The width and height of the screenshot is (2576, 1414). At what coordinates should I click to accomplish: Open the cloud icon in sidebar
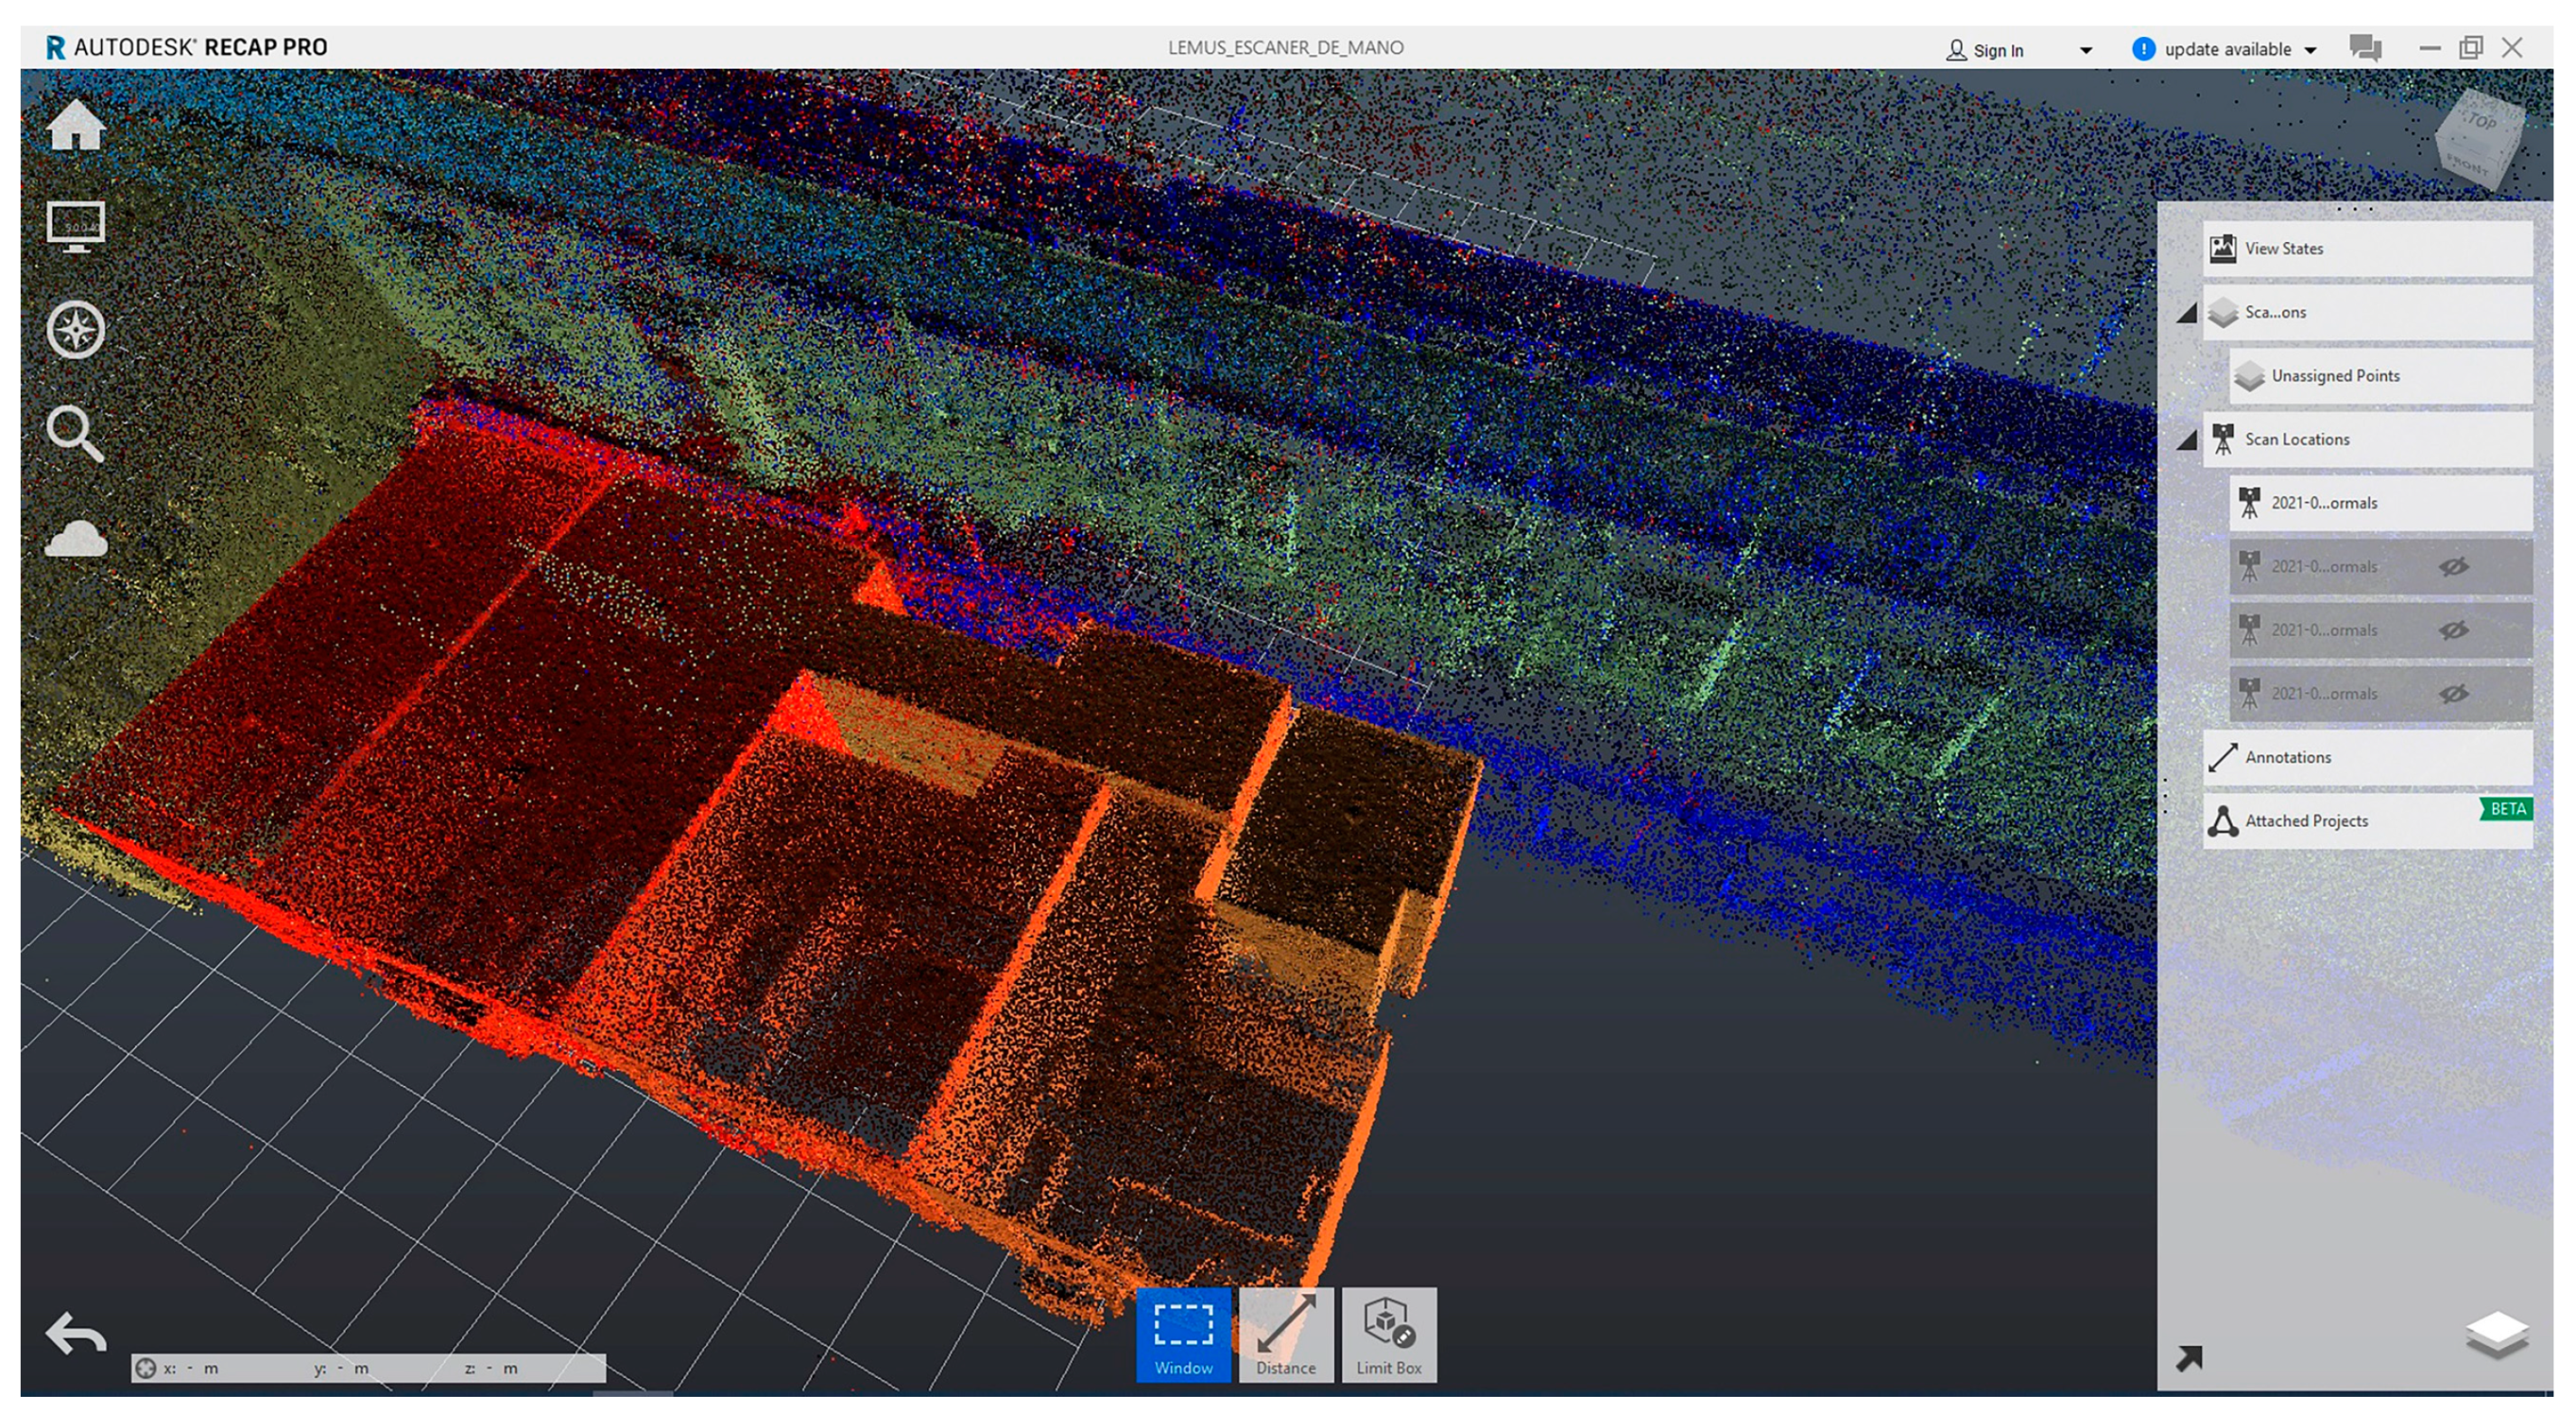[x=76, y=538]
